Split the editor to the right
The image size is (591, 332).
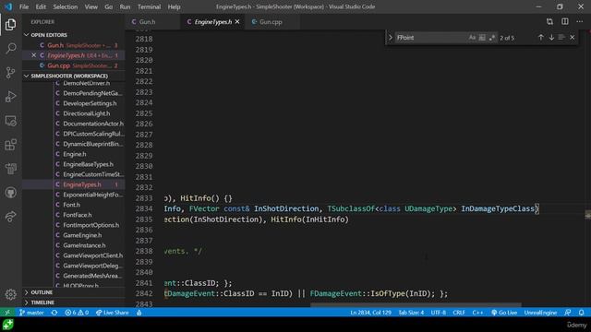(x=564, y=22)
